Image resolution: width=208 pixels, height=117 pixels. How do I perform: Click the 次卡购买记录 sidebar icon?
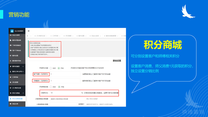click(11, 88)
